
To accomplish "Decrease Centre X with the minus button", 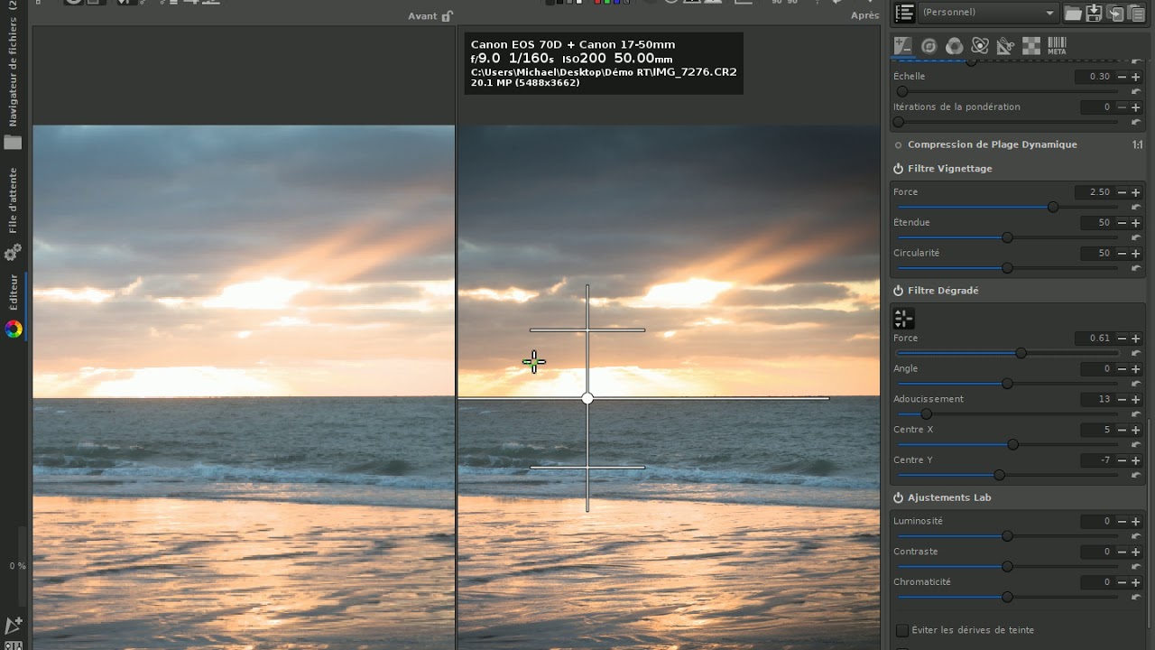I will 1123,430.
